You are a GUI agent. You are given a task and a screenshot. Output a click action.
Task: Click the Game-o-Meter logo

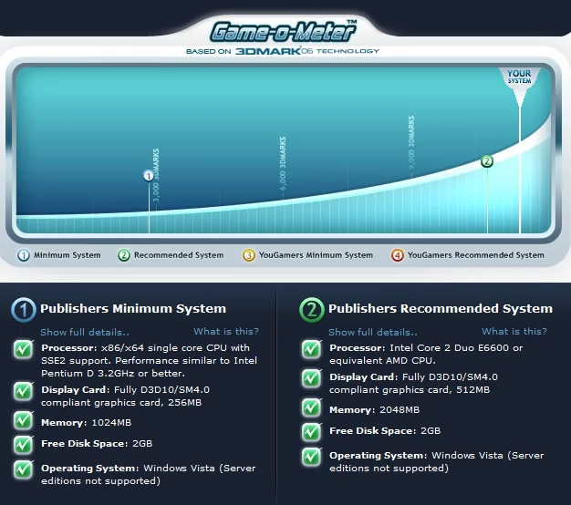pyautogui.click(x=284, y=31)
